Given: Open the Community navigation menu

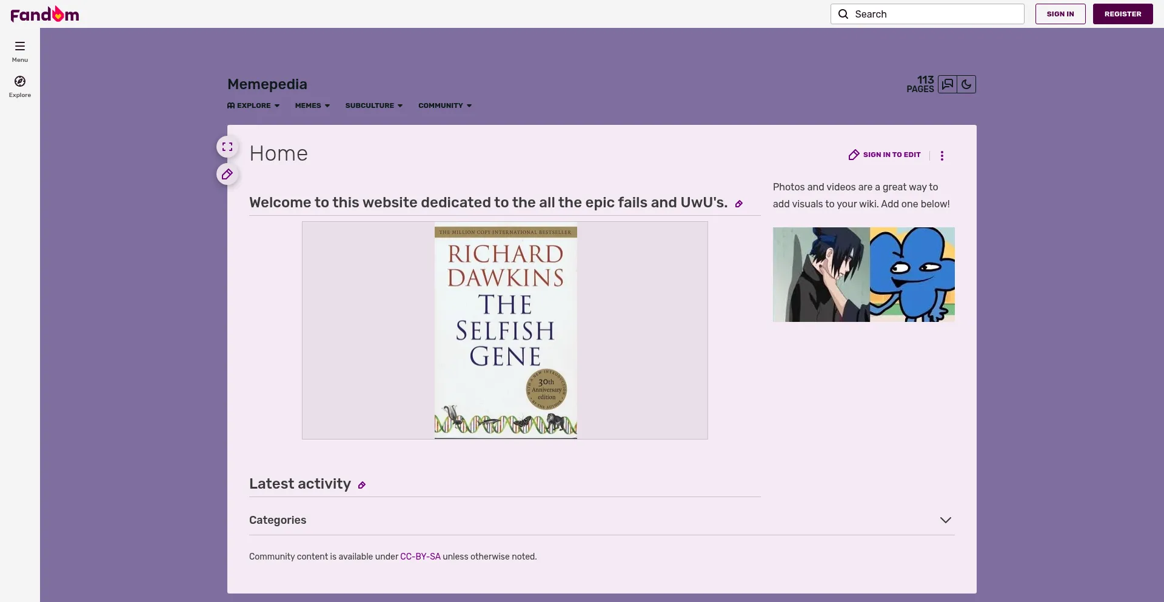Looking at the screenshot, I should [x=444, y=105].
